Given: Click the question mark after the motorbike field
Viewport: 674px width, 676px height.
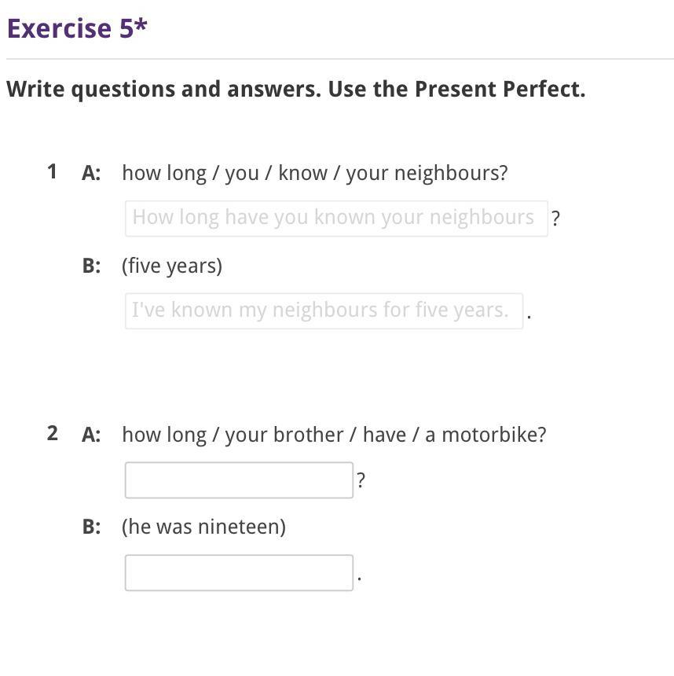Looking at the screenshot, I should coord(361,480).
